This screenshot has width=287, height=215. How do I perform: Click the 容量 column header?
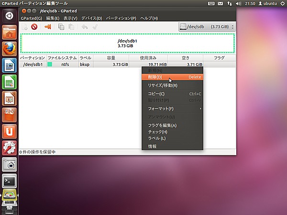click(x=111, y=58)
